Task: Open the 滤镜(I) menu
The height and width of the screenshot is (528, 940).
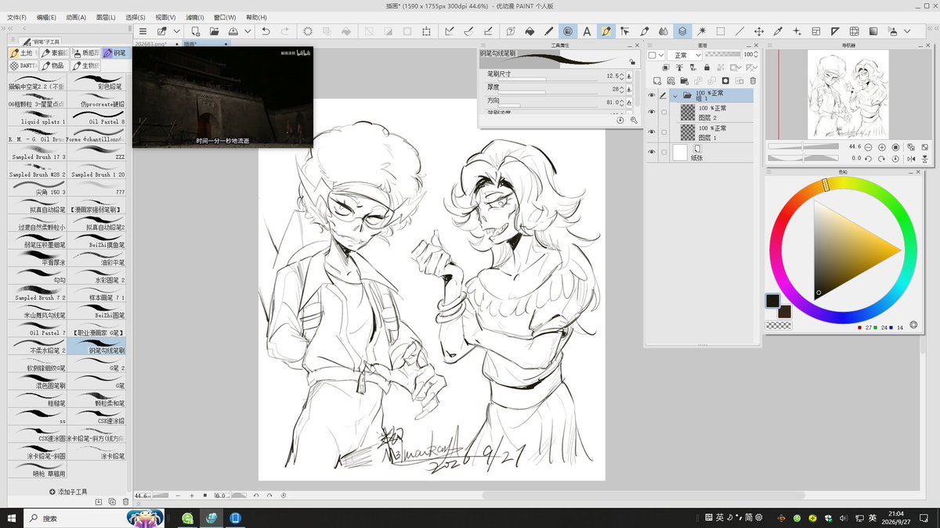Action: [x=195, y=17]
